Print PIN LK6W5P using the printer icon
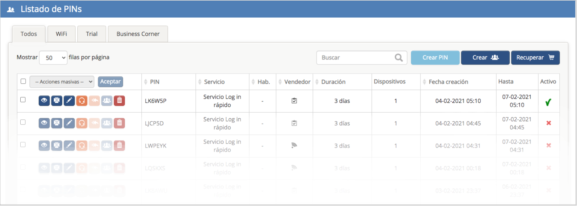577x206 pixels. 57,100
